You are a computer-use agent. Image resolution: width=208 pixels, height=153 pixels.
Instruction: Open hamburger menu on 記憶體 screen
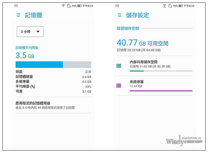[18, 15]
